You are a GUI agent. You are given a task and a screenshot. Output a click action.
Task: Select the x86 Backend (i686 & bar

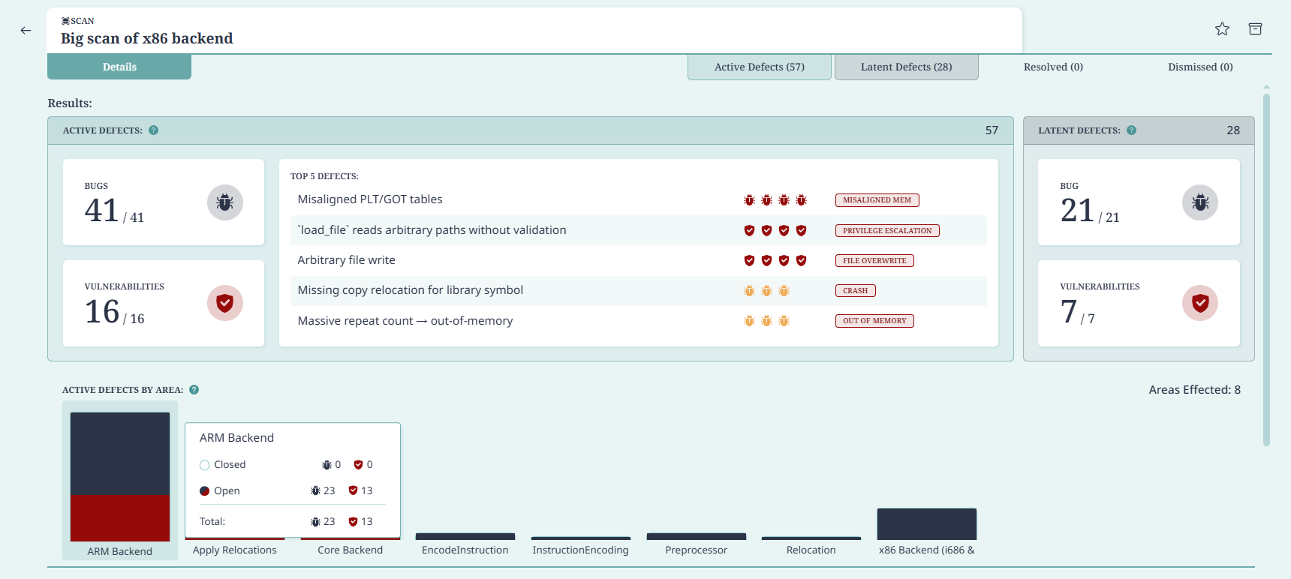point(927,524)
